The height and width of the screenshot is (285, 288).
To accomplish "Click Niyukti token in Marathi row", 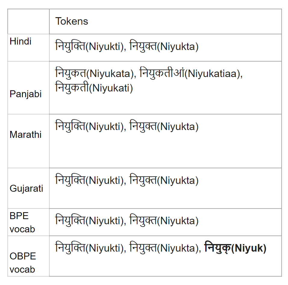I will click(x=89, y=126).
